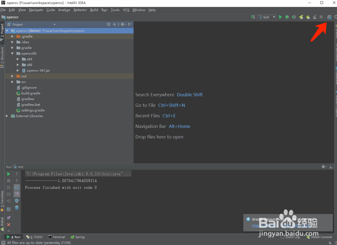Click the disabled Stop icon in main toolbar

click(x=321, y=17)
